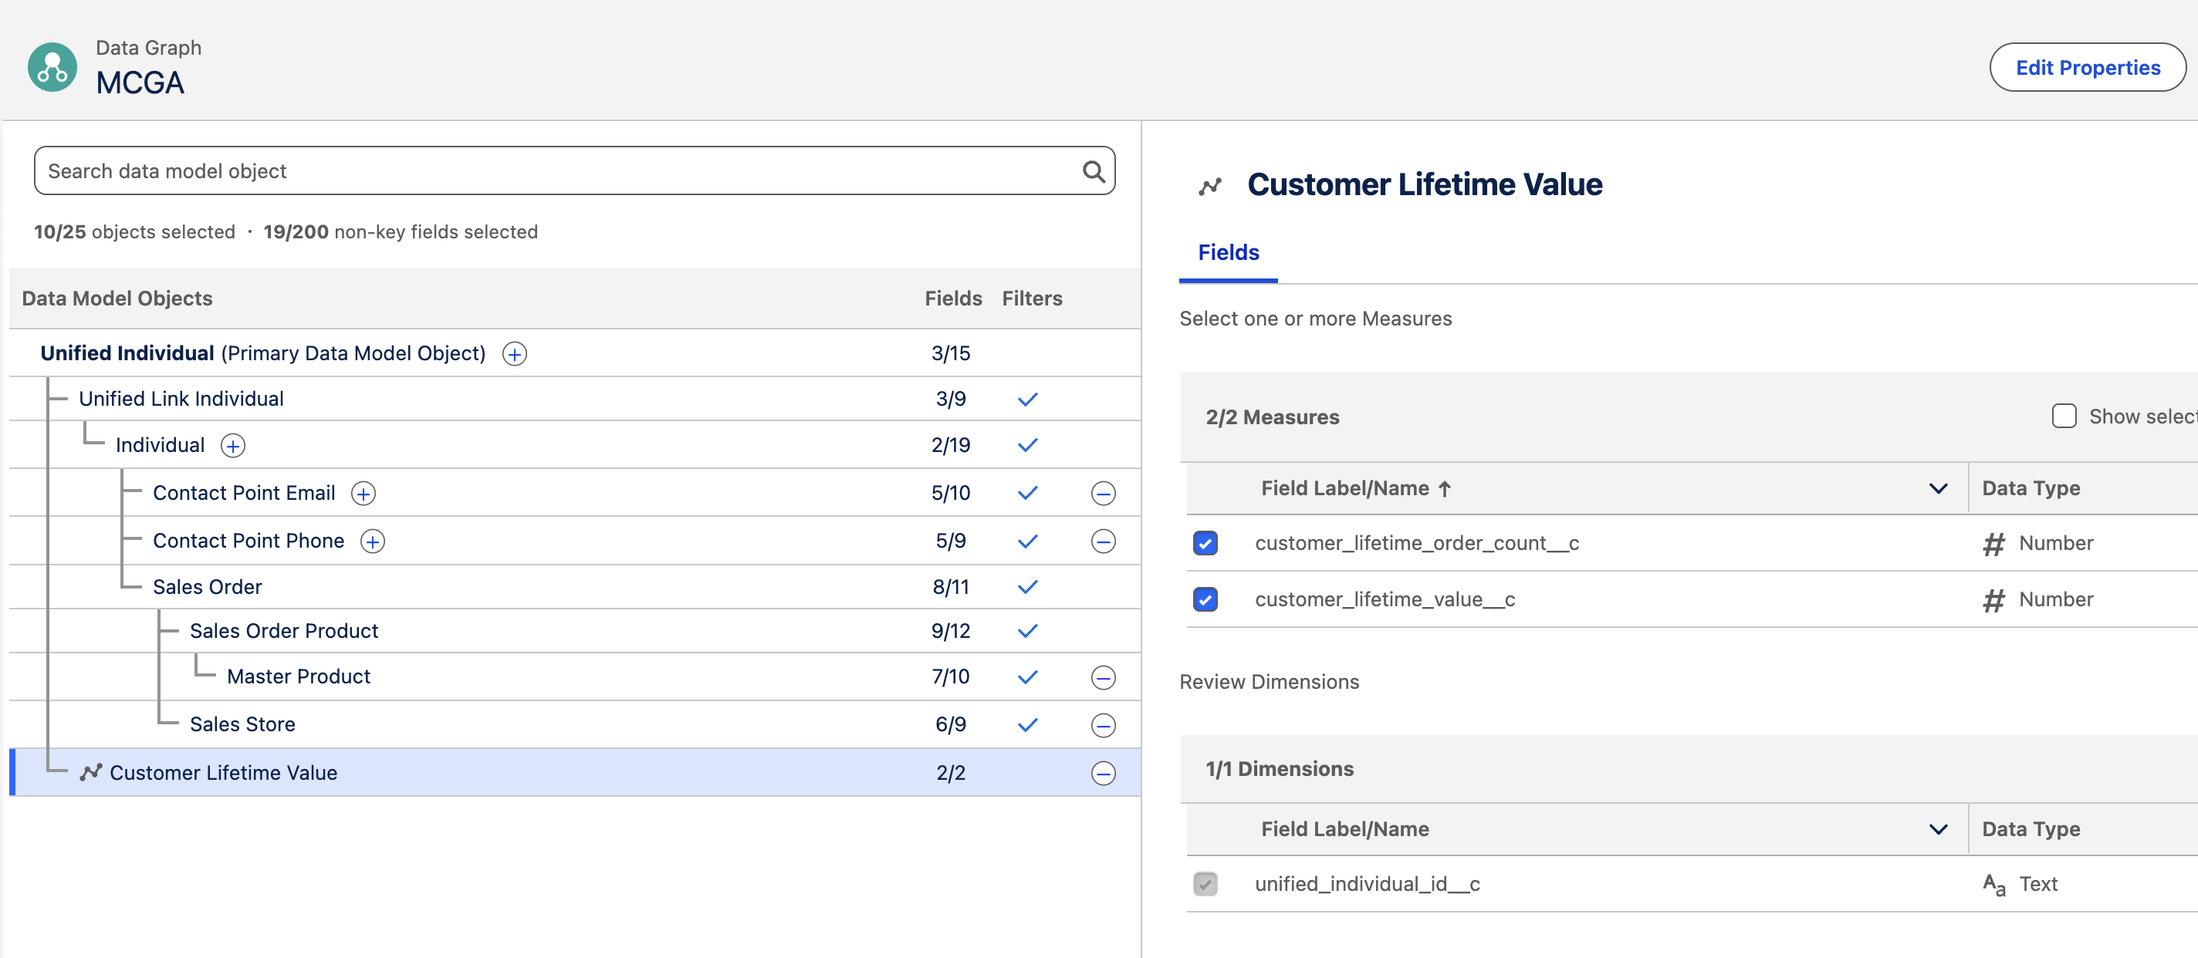Focus the Search data model object field
This screenshot has width=2198, height=958.
click(555, 171)
